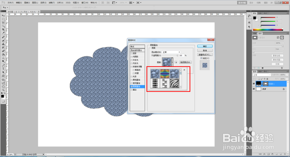Enable the 内阴影 inner shadow checkbox

[131, 57]
